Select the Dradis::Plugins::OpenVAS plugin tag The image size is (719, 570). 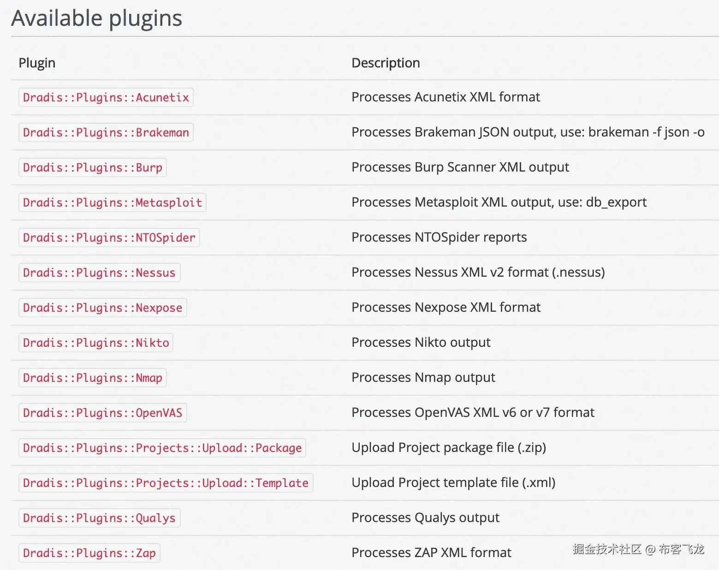point(102,413)
